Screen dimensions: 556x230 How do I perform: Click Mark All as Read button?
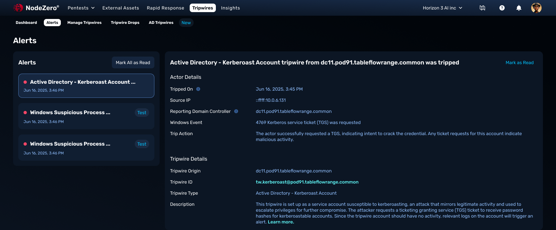(x=133, y=62)
